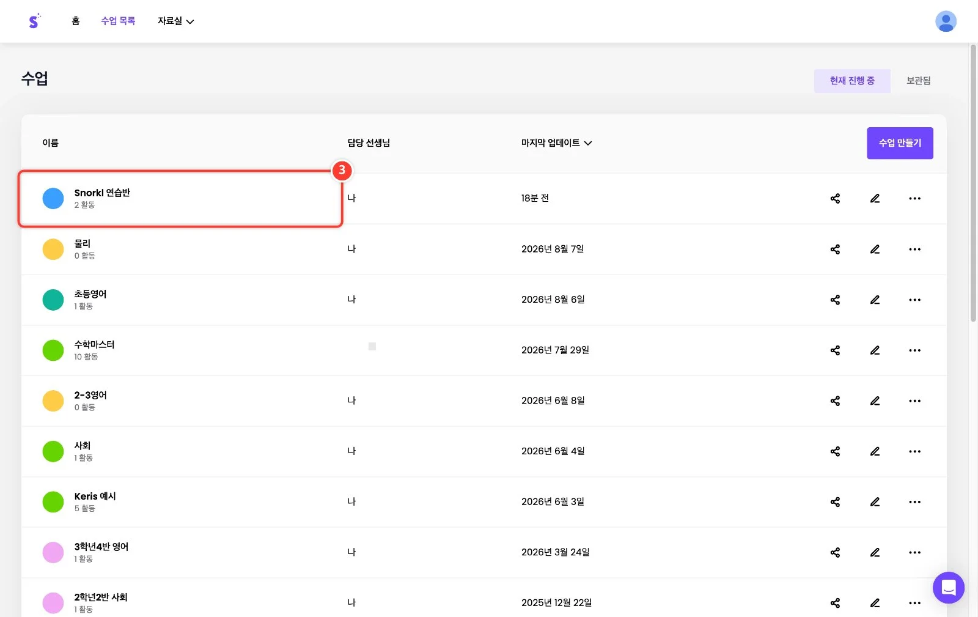The height and width of the screenshot is (617, 978).
Task: Select the 현재 진행 중 tab
Action: [852, 81]
